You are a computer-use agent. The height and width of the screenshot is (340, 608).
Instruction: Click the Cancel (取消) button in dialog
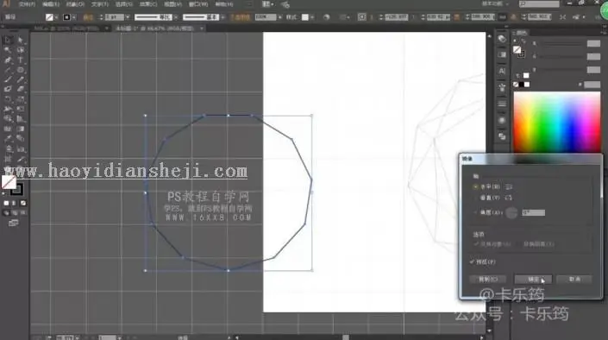pyautogui.click(x=574, y=279)
